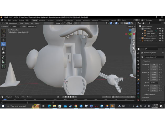
Task: Hide Cube.001 using its eye icon
Action: pyautogui.click(x=160, y=31)
